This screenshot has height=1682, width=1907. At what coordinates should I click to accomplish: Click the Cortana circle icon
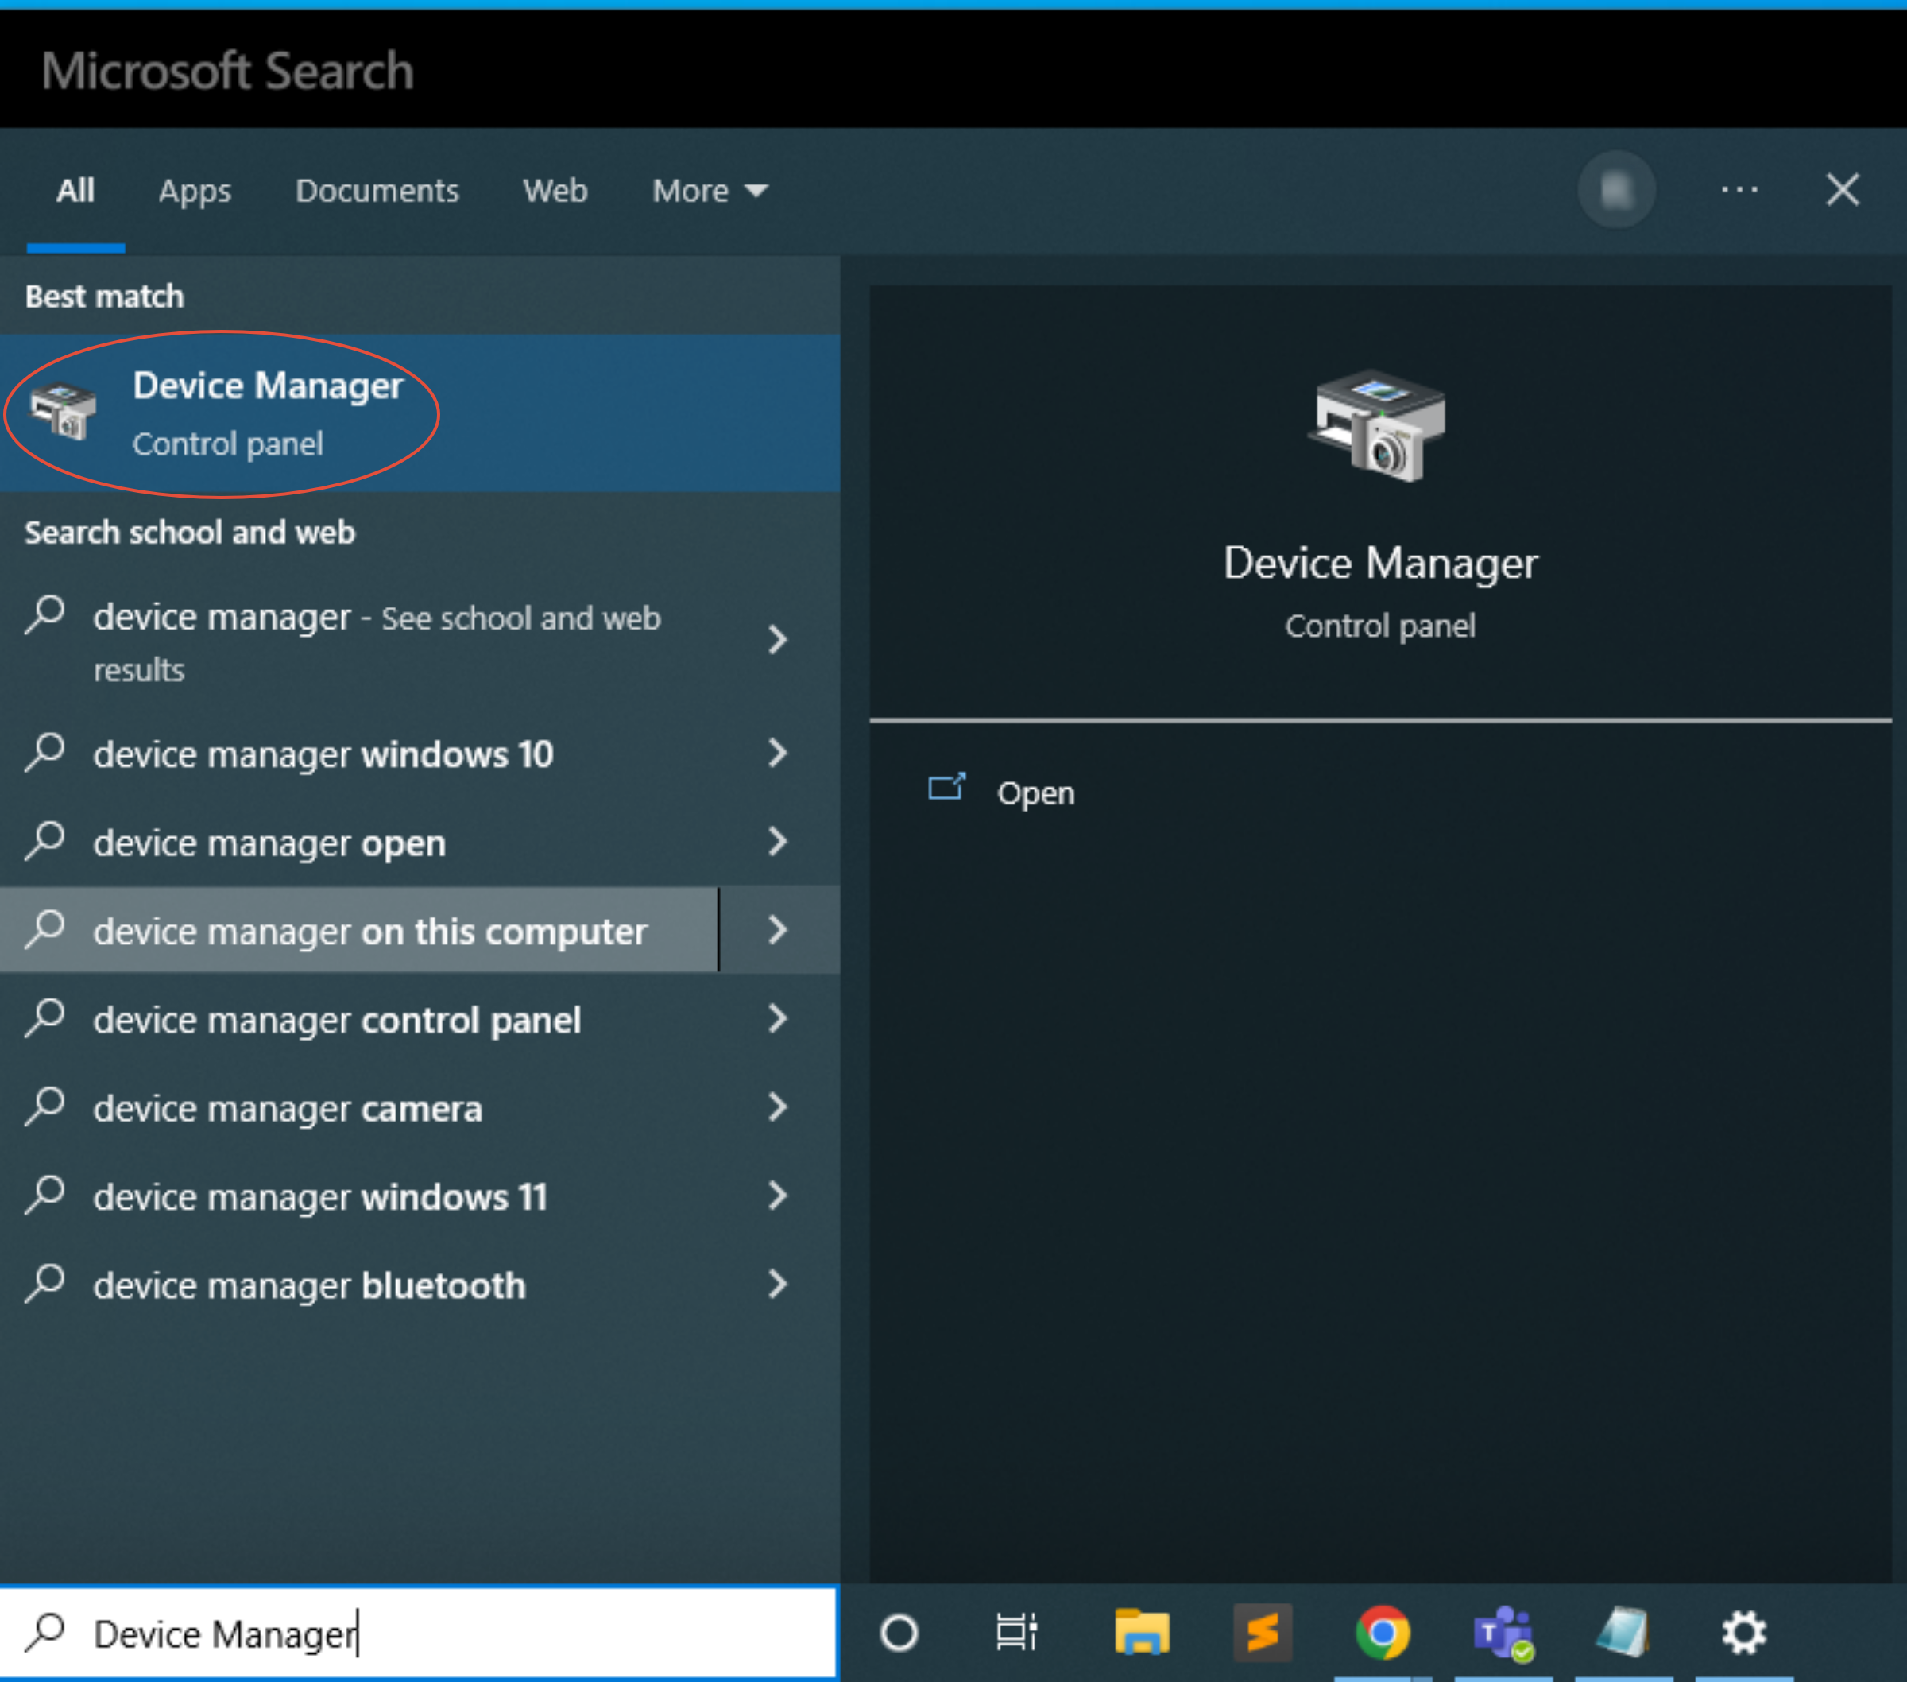click(899, 1633)
